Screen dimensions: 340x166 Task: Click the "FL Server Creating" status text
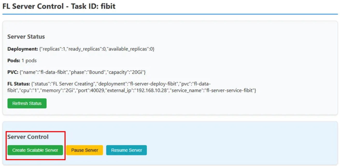[72, 84]
